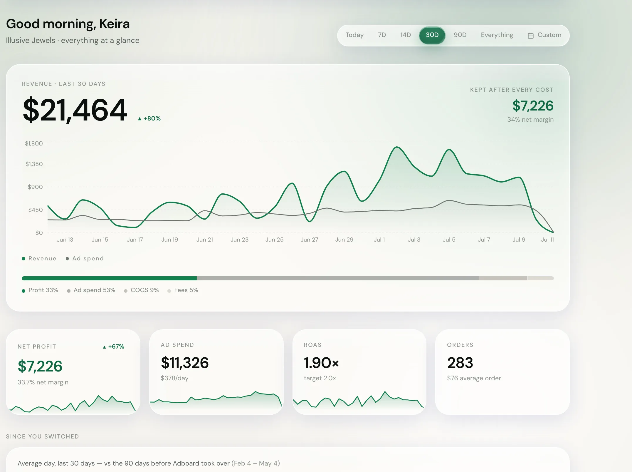Click the $7,226 kept after every cost value

click(533, 106)
